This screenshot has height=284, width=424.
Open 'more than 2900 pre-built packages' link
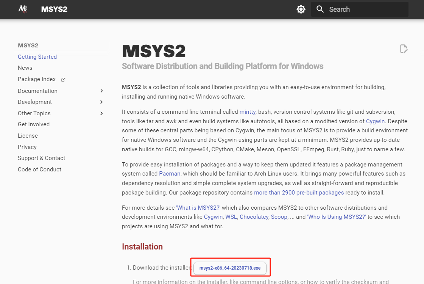pyautogui.click(x=299, y=193)
